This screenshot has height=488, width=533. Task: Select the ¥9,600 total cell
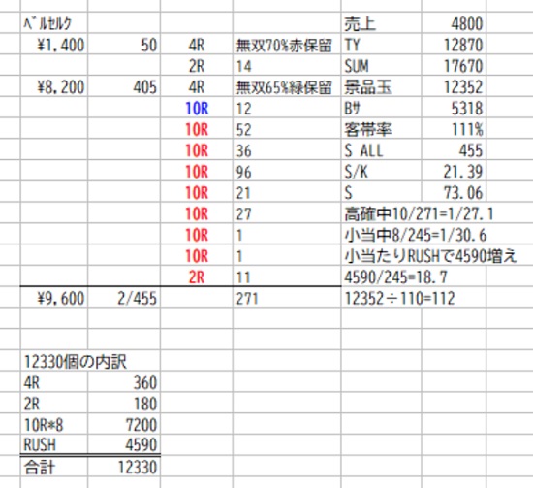point(53,298)
